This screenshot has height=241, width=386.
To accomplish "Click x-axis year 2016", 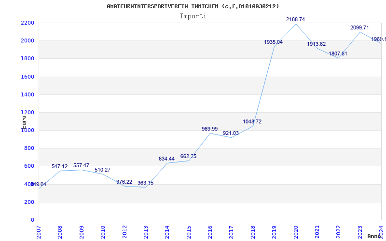I will tap(210, 232).
